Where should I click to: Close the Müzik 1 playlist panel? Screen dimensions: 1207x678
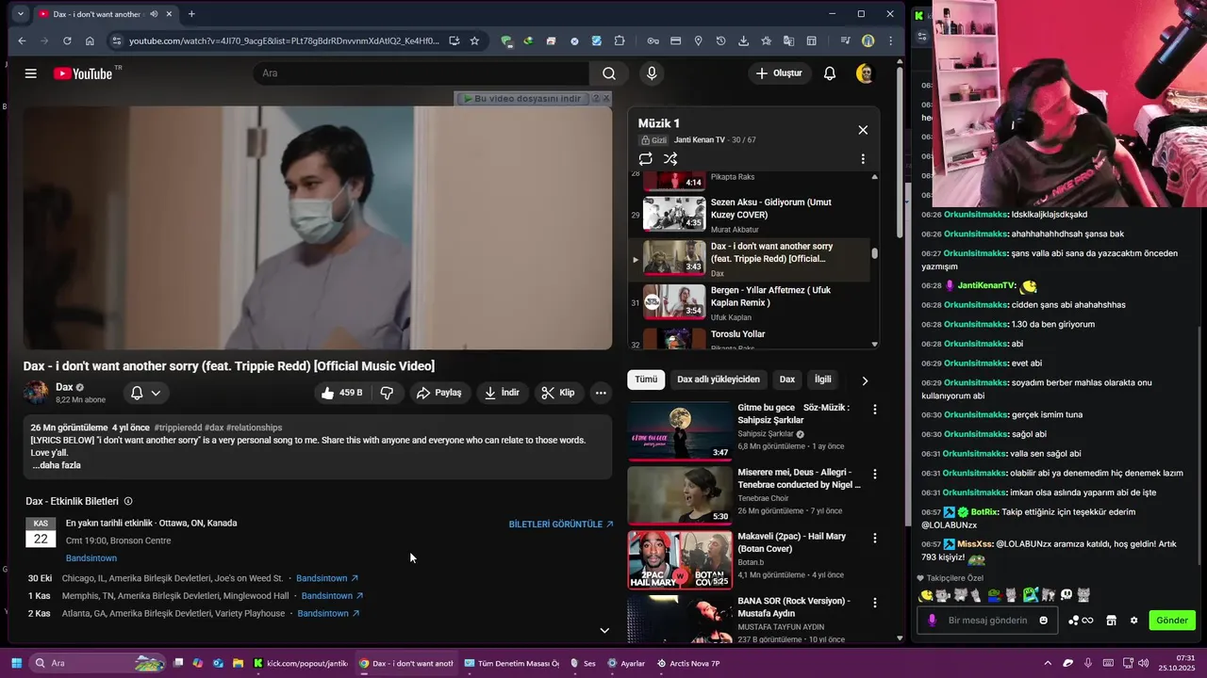coord(863,130)
